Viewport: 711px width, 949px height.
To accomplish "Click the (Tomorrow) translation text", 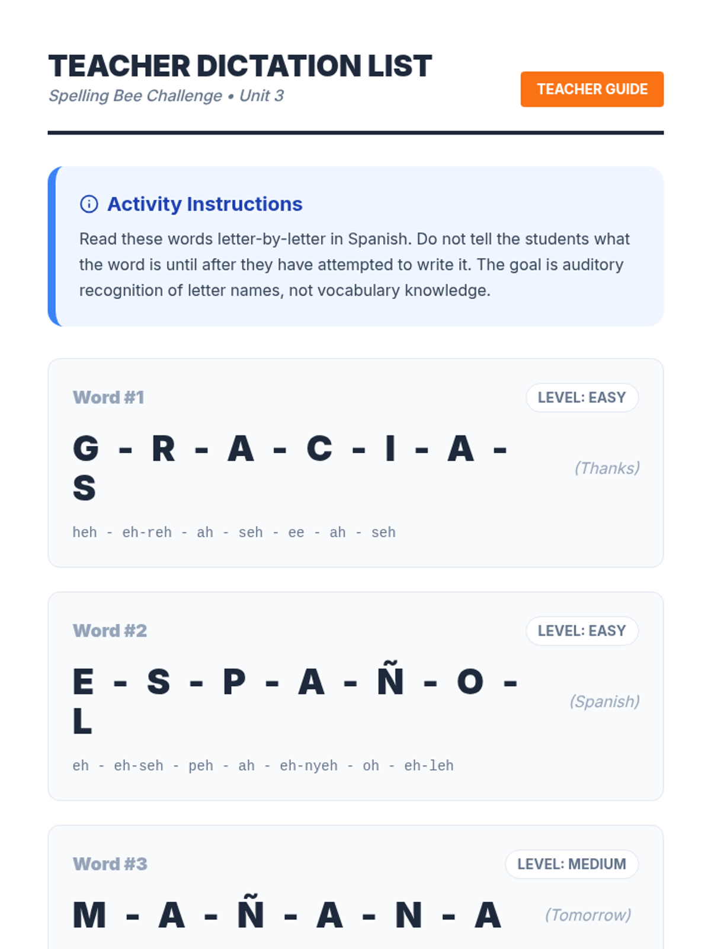I will [588, 915].
